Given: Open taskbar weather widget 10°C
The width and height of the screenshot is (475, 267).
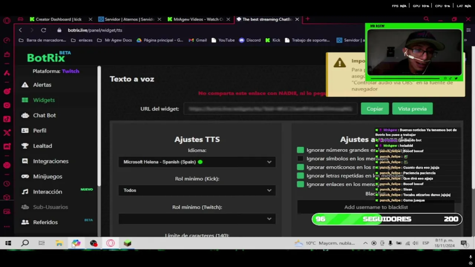Looking at the screenshot, I should pos(325,243).
